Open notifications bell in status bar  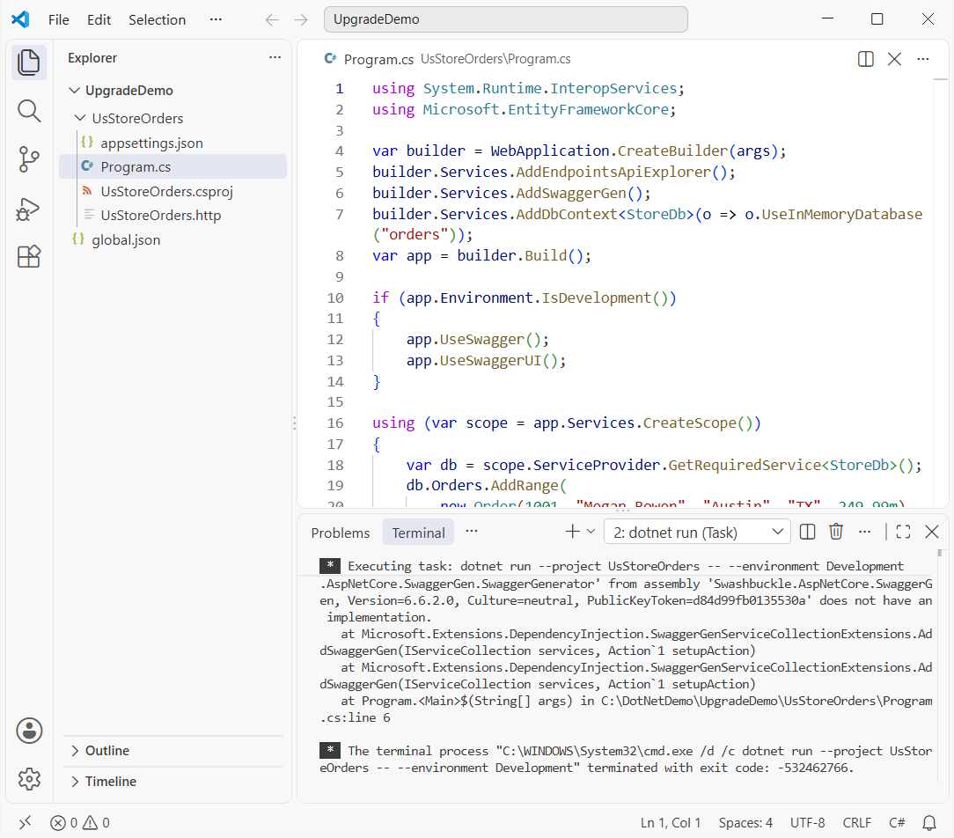point(929,823)
